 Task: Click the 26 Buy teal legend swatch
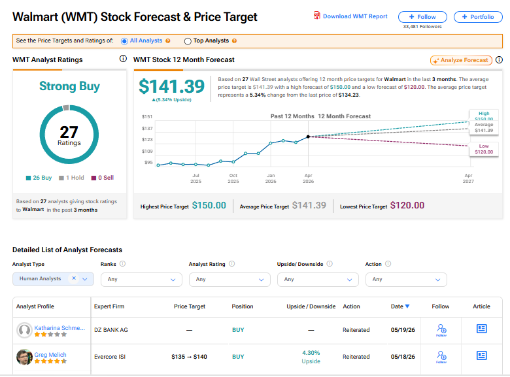[28, 178]
